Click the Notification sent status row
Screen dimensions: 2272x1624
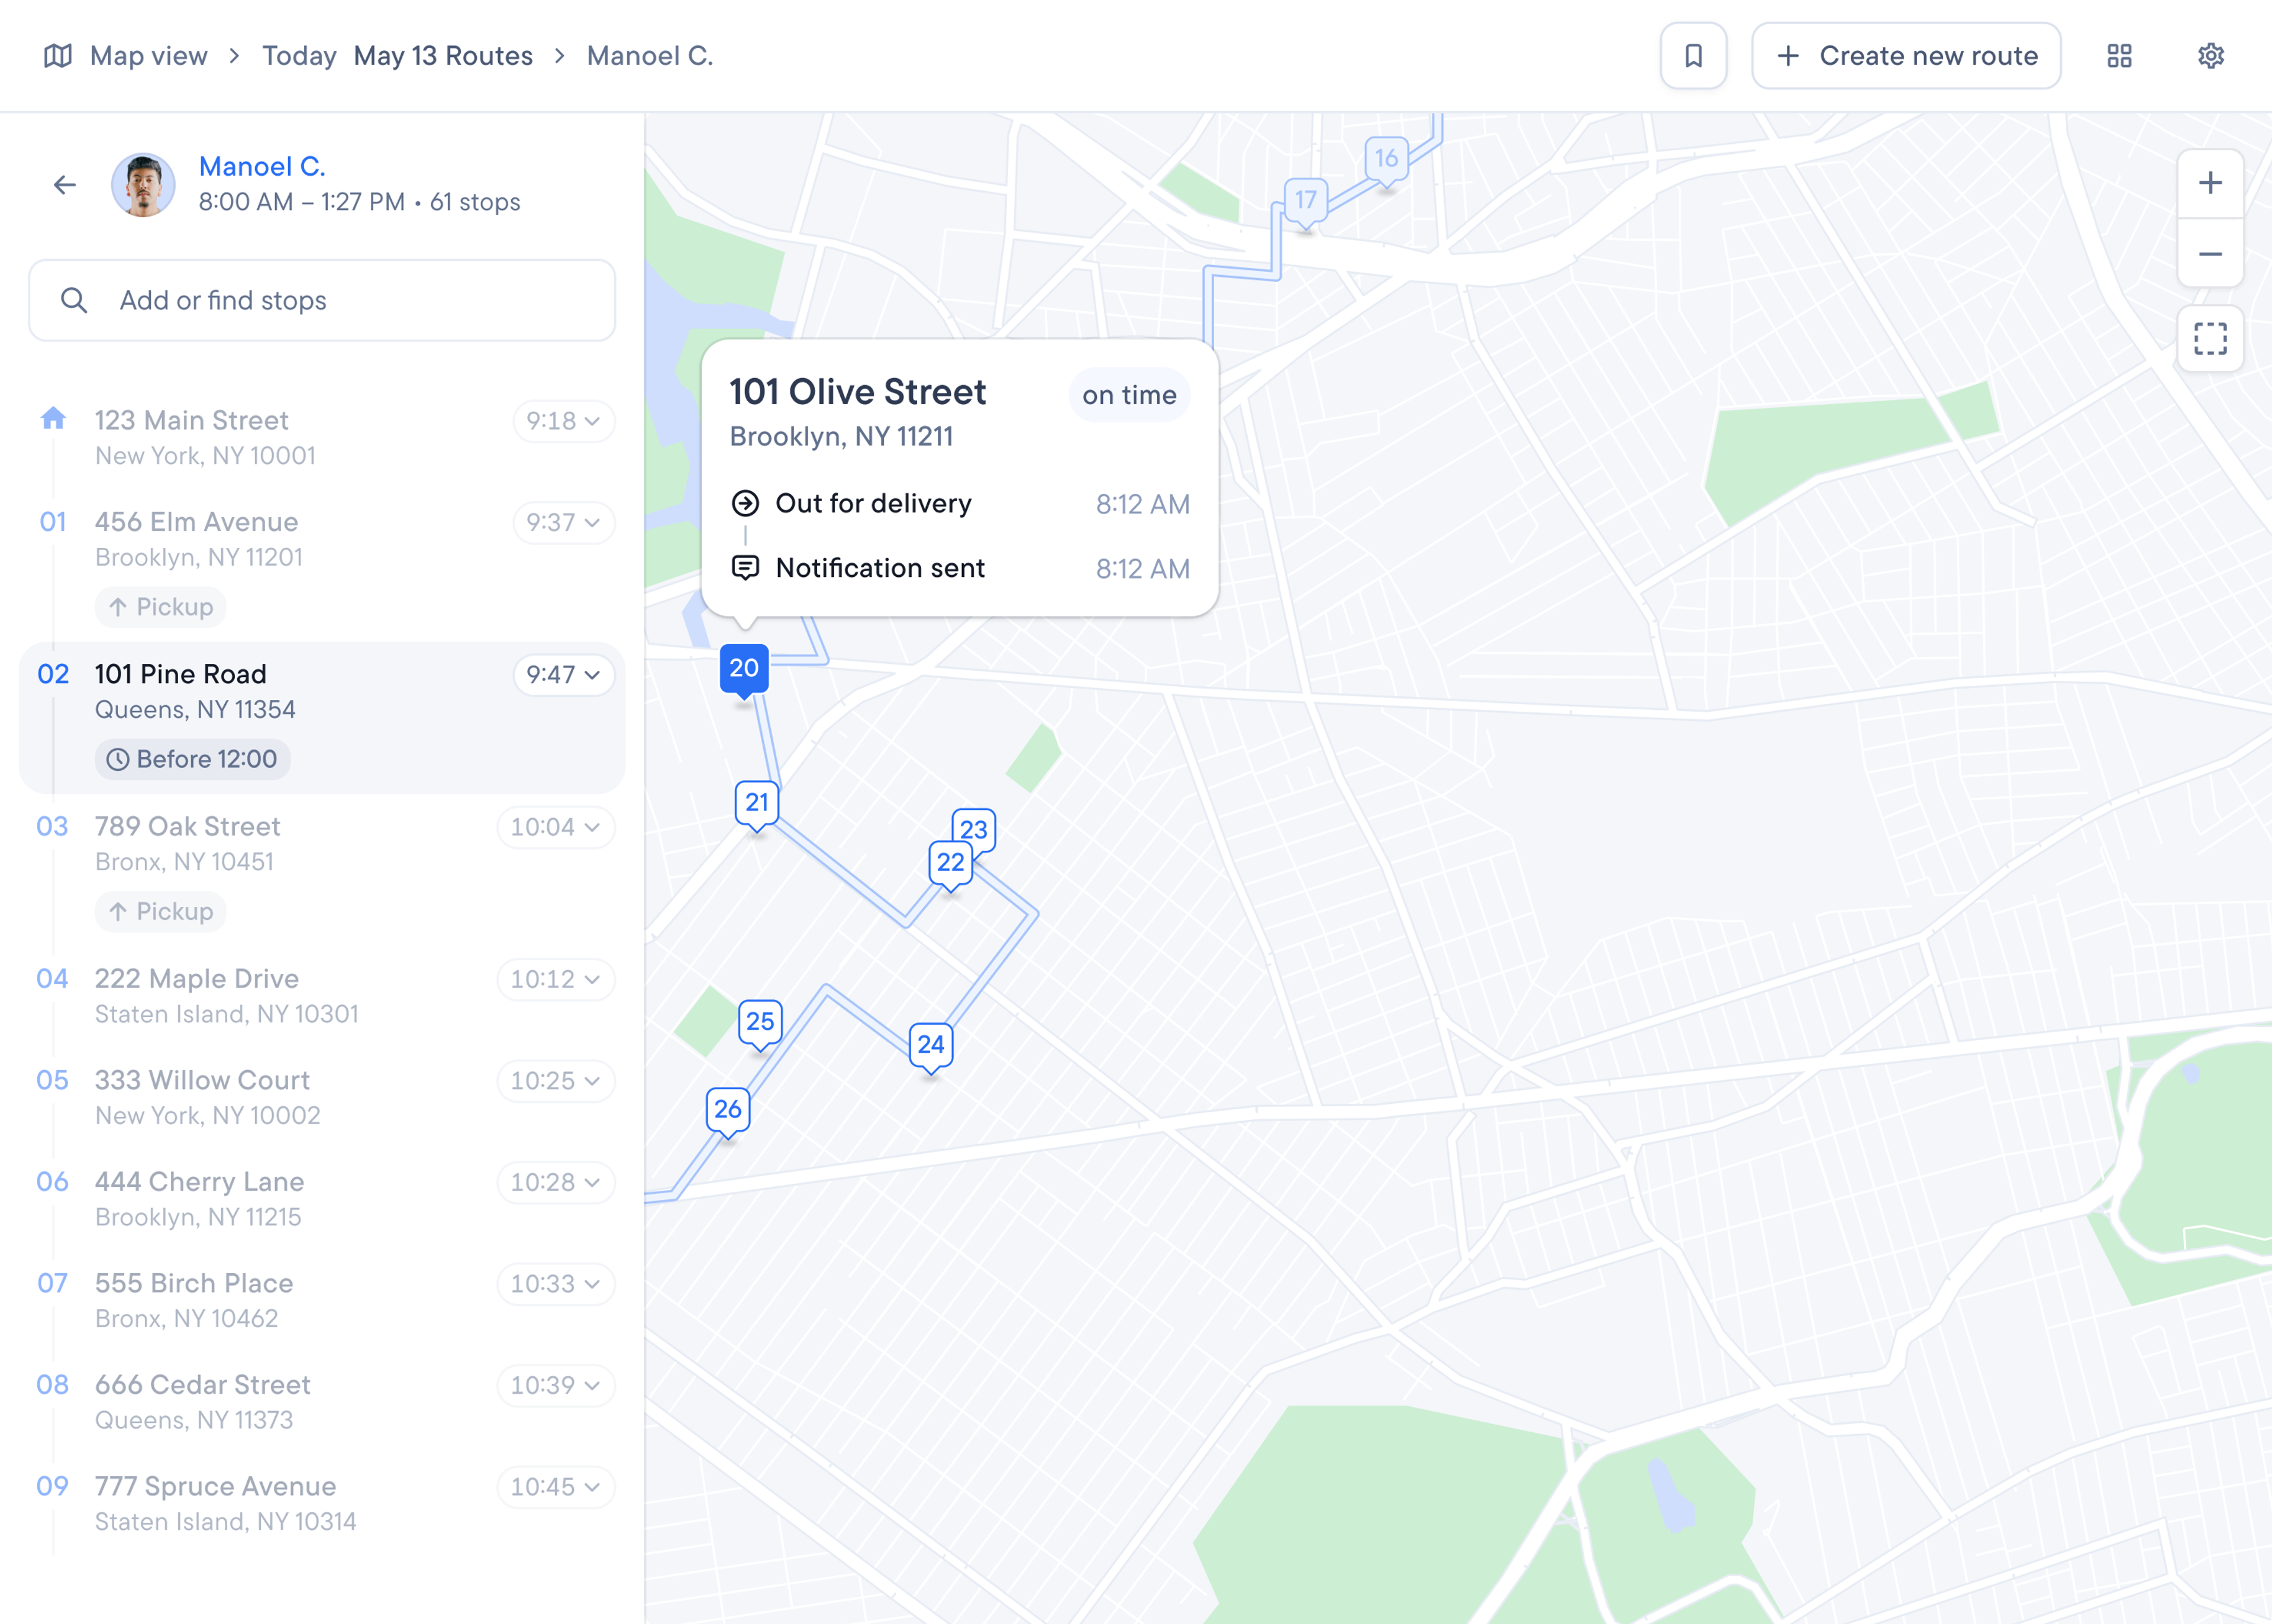[x=960, y=568]
